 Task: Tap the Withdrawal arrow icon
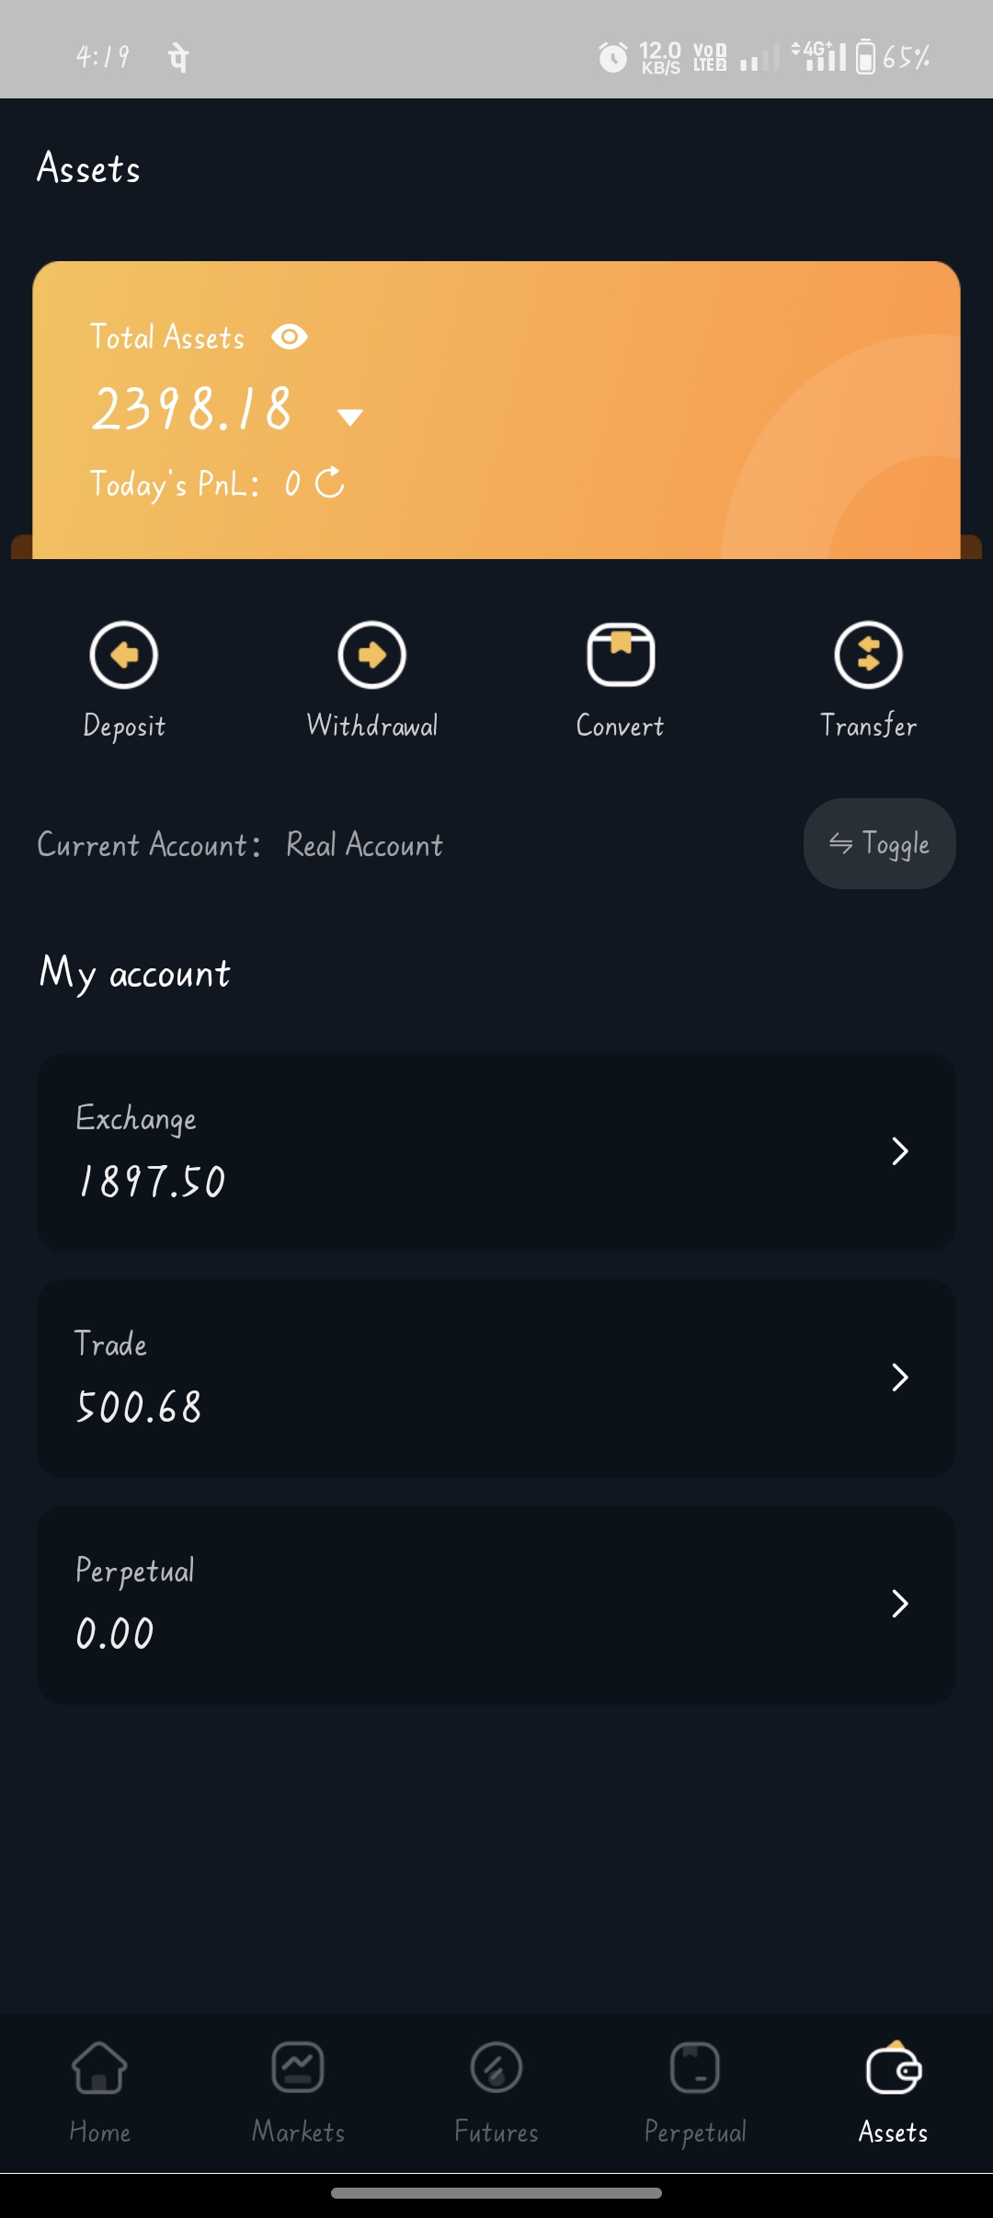pos(371,655)
